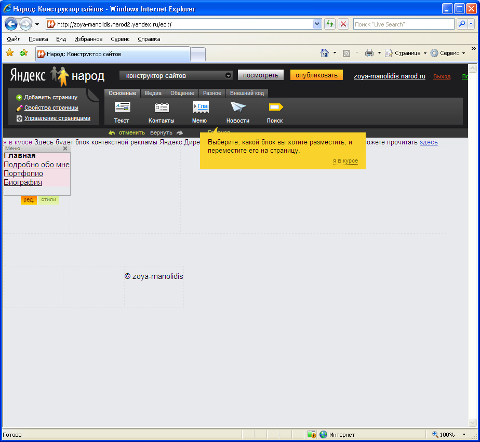Select the Контакты block icon

162,108
